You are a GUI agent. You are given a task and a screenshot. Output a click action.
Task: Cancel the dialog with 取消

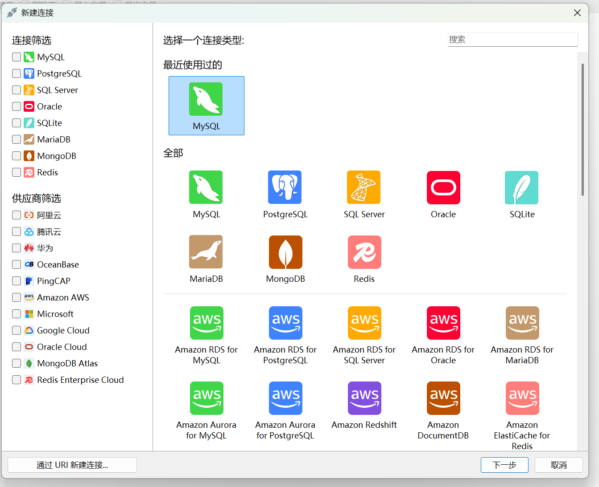[559, 465]
